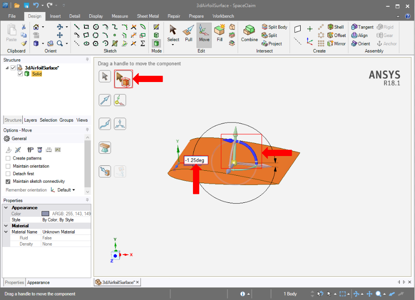
Task: Switch to the Layers panel tab
Action: click(30, 120)
